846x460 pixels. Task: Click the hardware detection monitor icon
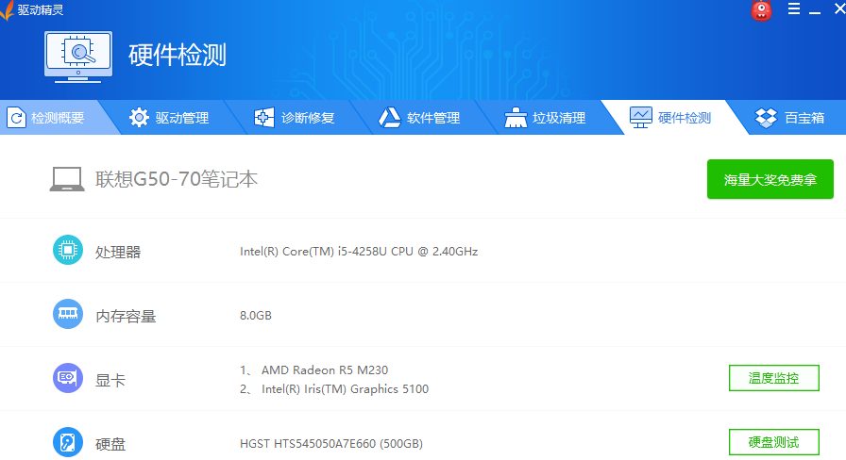pos(78,57)
